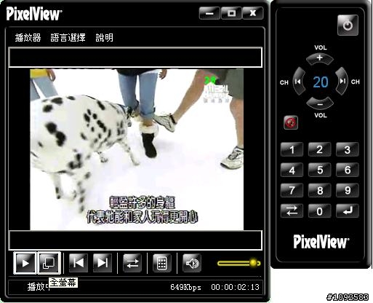This screenshot has width=373, height=303.
Task: Click number 0 on remote keypad
Action: click(320, 210)
